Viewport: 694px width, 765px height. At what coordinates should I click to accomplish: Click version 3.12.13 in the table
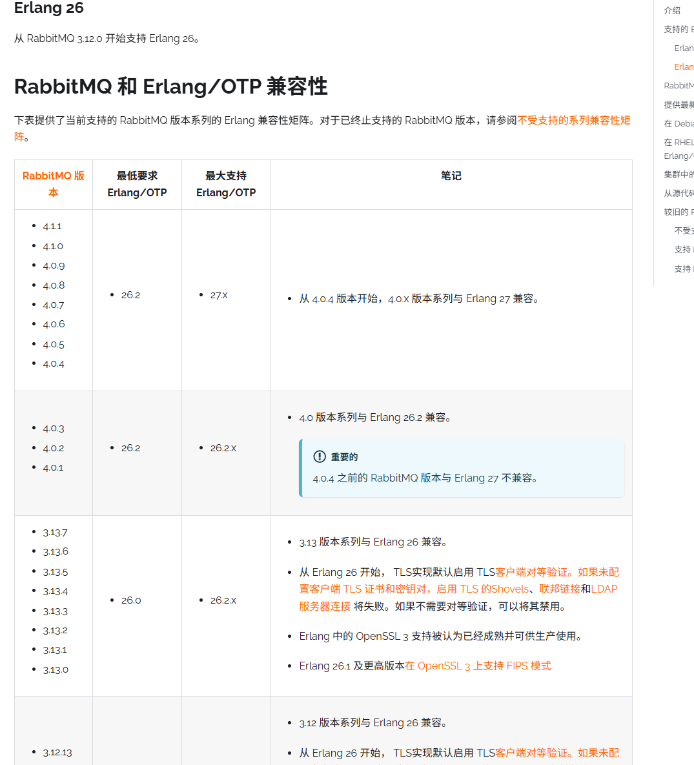57,753
